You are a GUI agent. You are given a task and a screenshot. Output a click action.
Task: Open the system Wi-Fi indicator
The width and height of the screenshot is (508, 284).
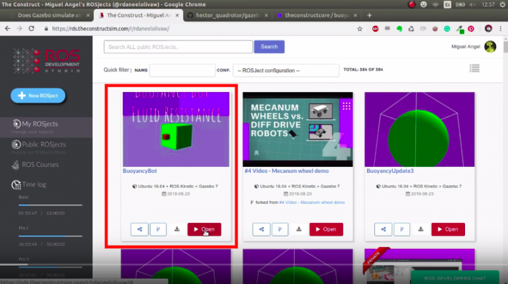435,5
